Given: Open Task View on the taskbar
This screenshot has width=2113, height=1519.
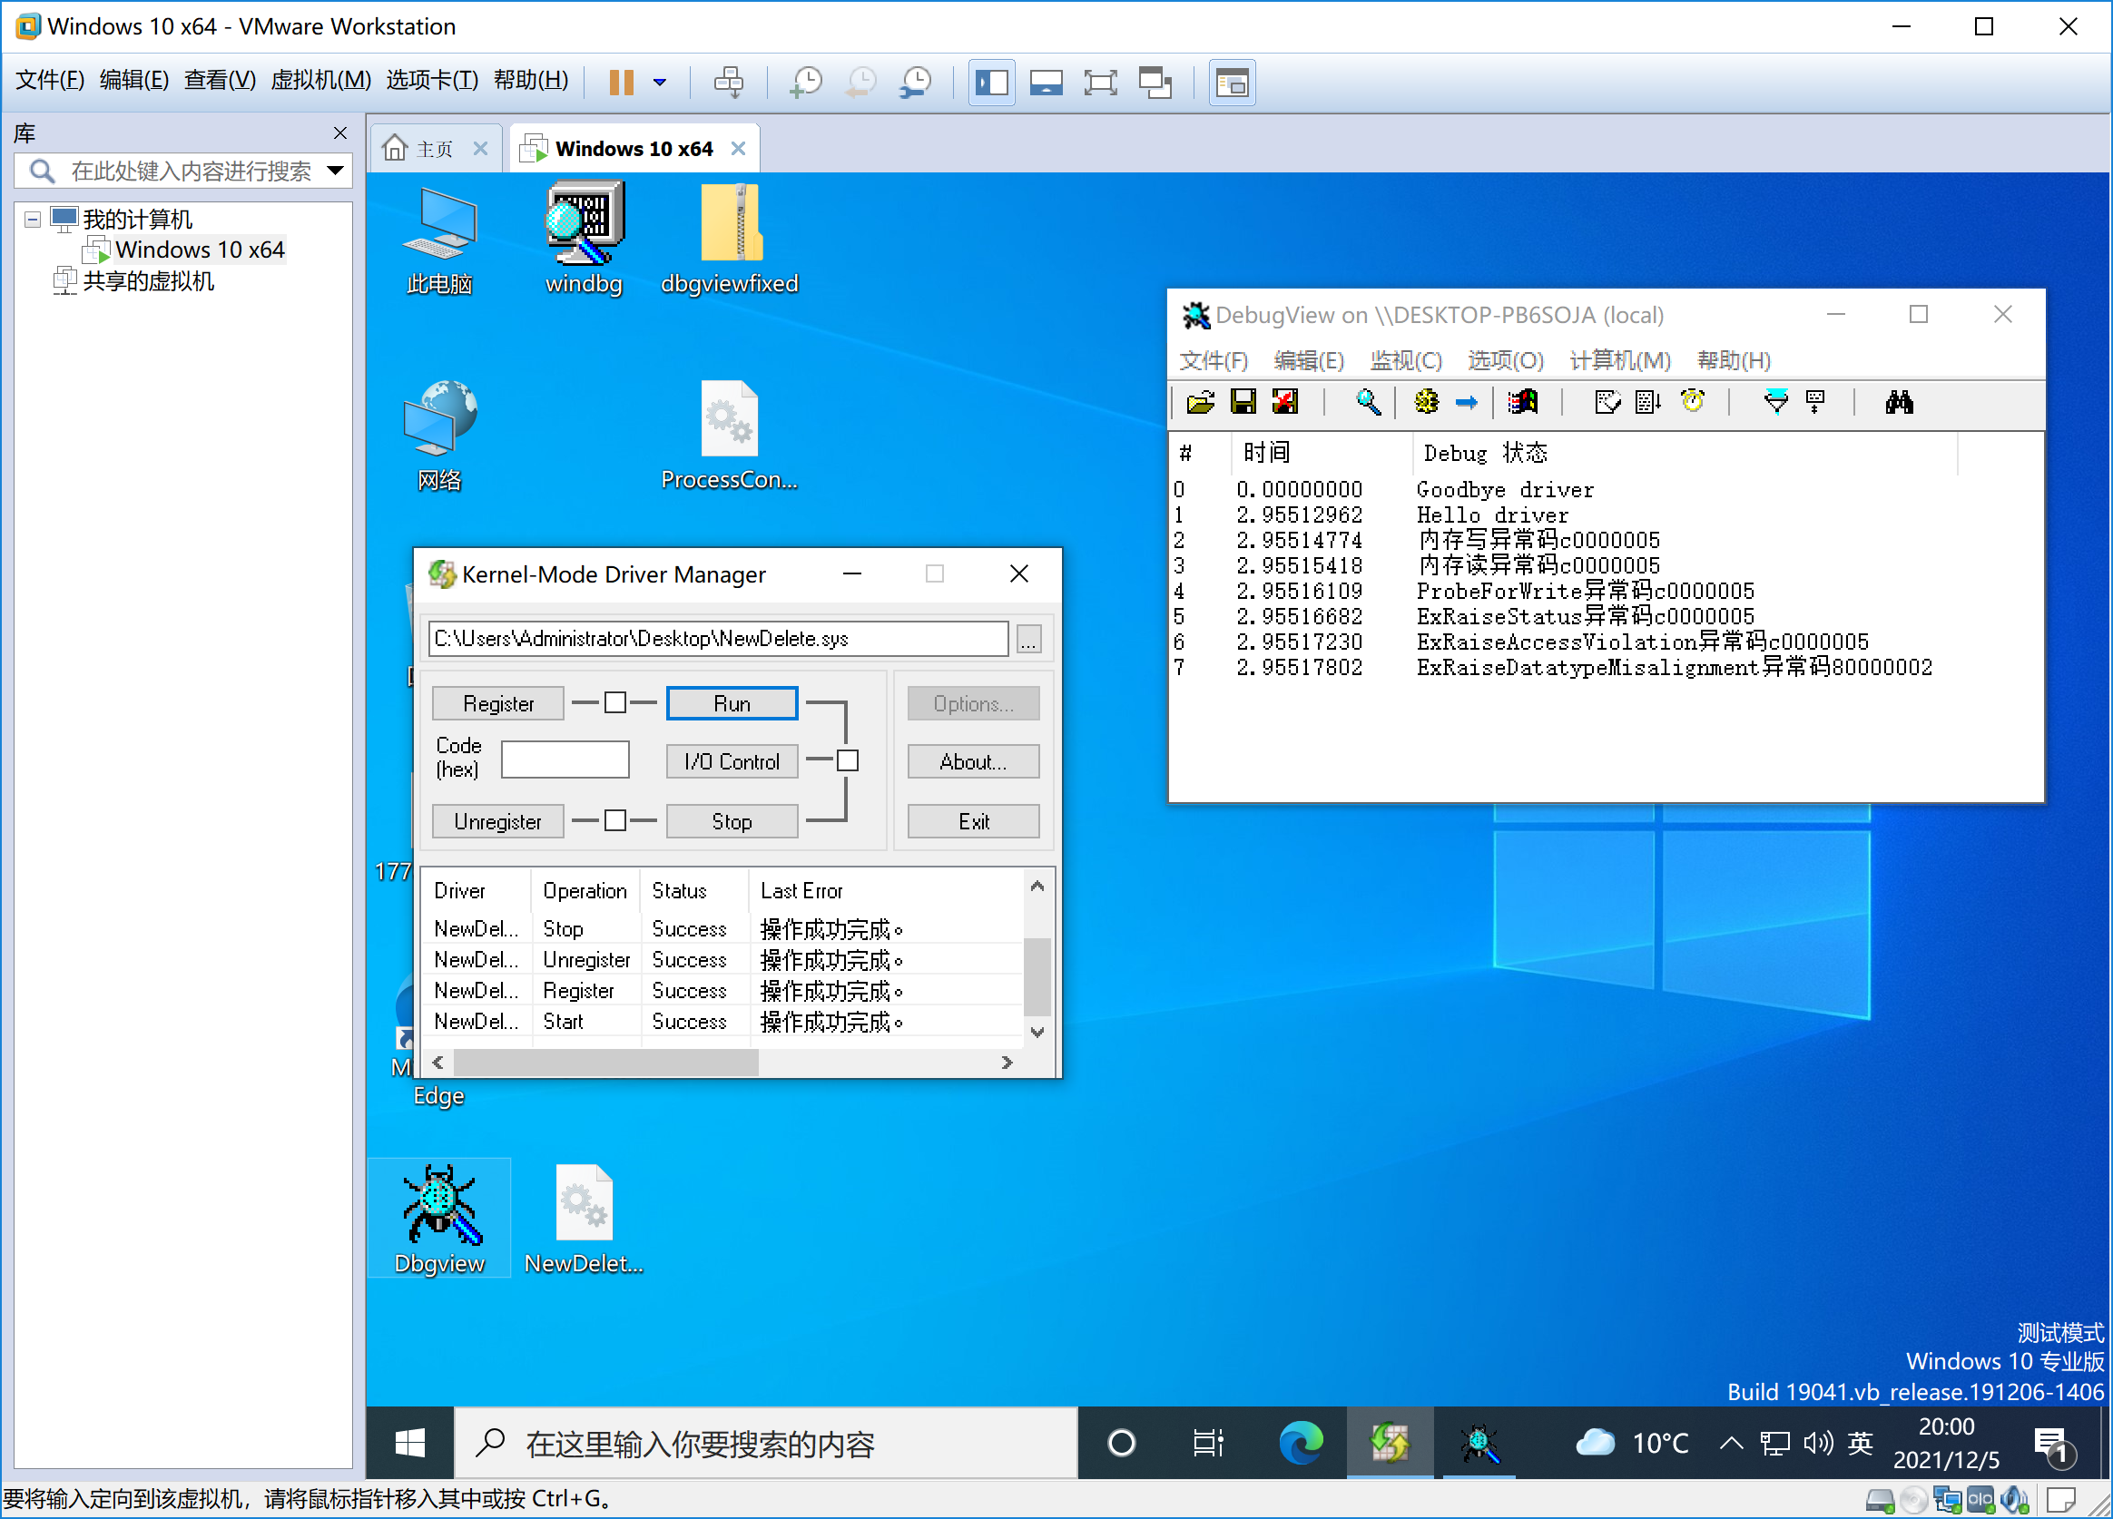Looking at the screenshot, I should pyautogui.click(x=1207, y=1443).
